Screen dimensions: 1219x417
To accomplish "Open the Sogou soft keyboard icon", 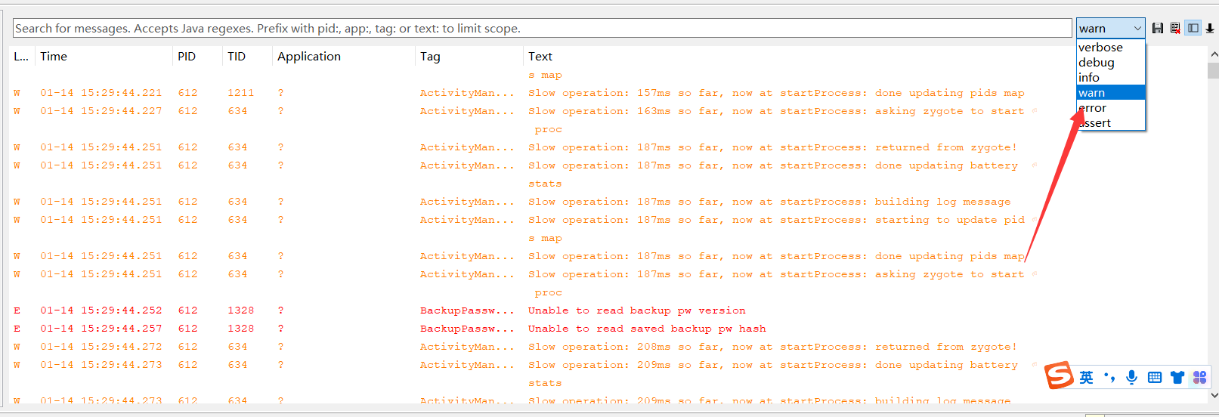I will click(1154, 377).
